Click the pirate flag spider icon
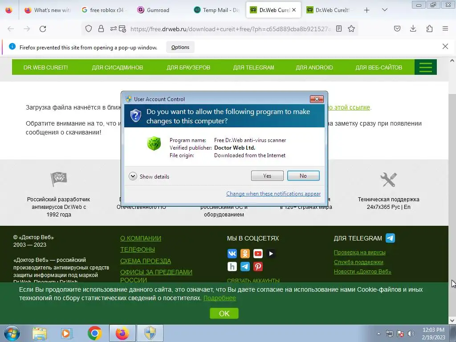 click(x=59, y=179)
